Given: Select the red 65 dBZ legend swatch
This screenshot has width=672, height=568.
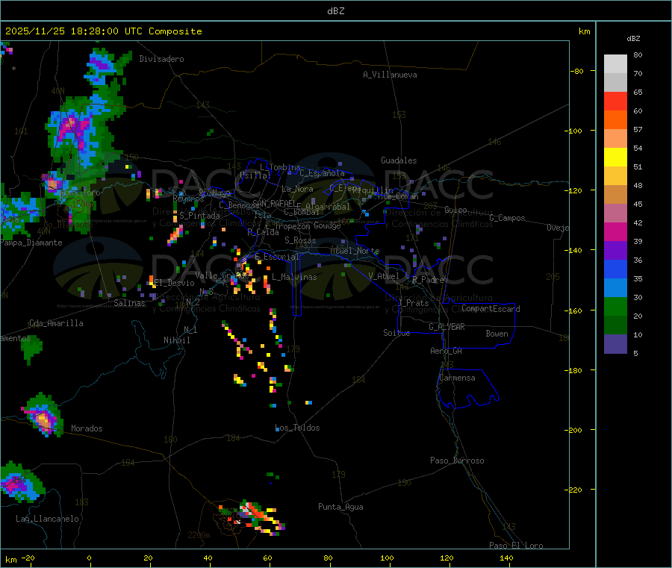Looking at the screenshot, I should point(615,101).
